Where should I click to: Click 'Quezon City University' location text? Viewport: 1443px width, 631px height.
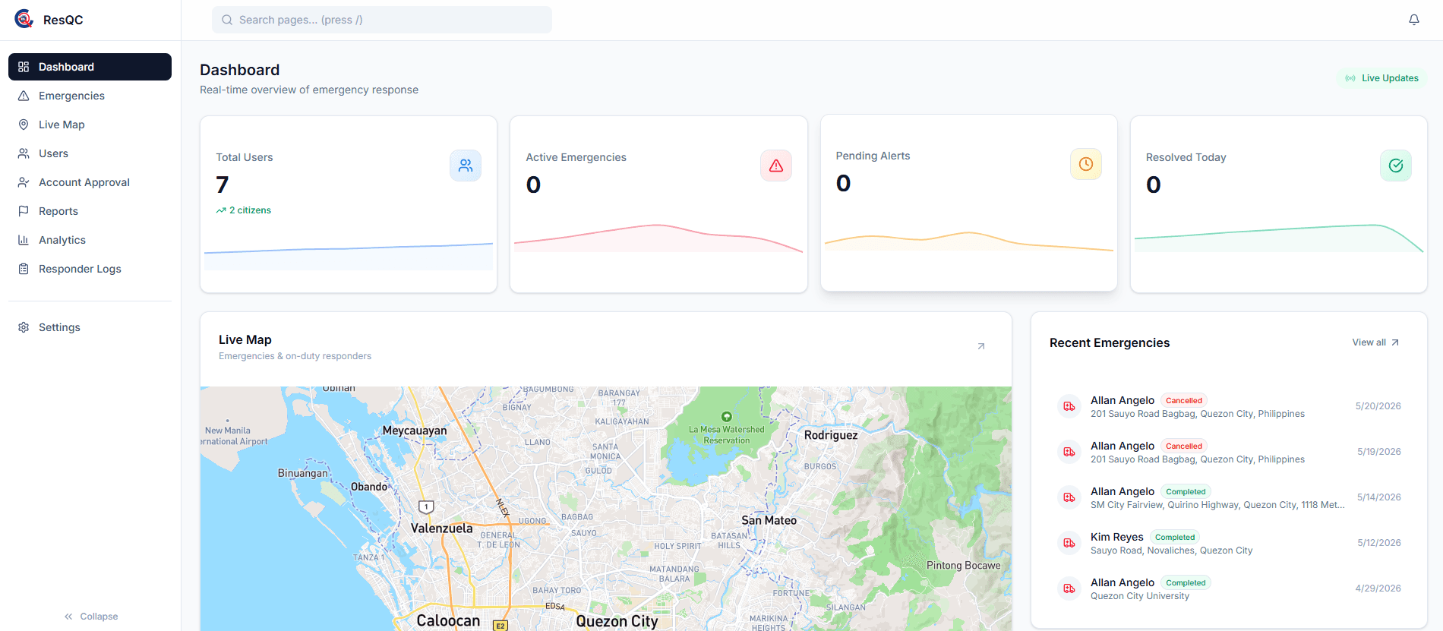click(x=1140, y=596)
